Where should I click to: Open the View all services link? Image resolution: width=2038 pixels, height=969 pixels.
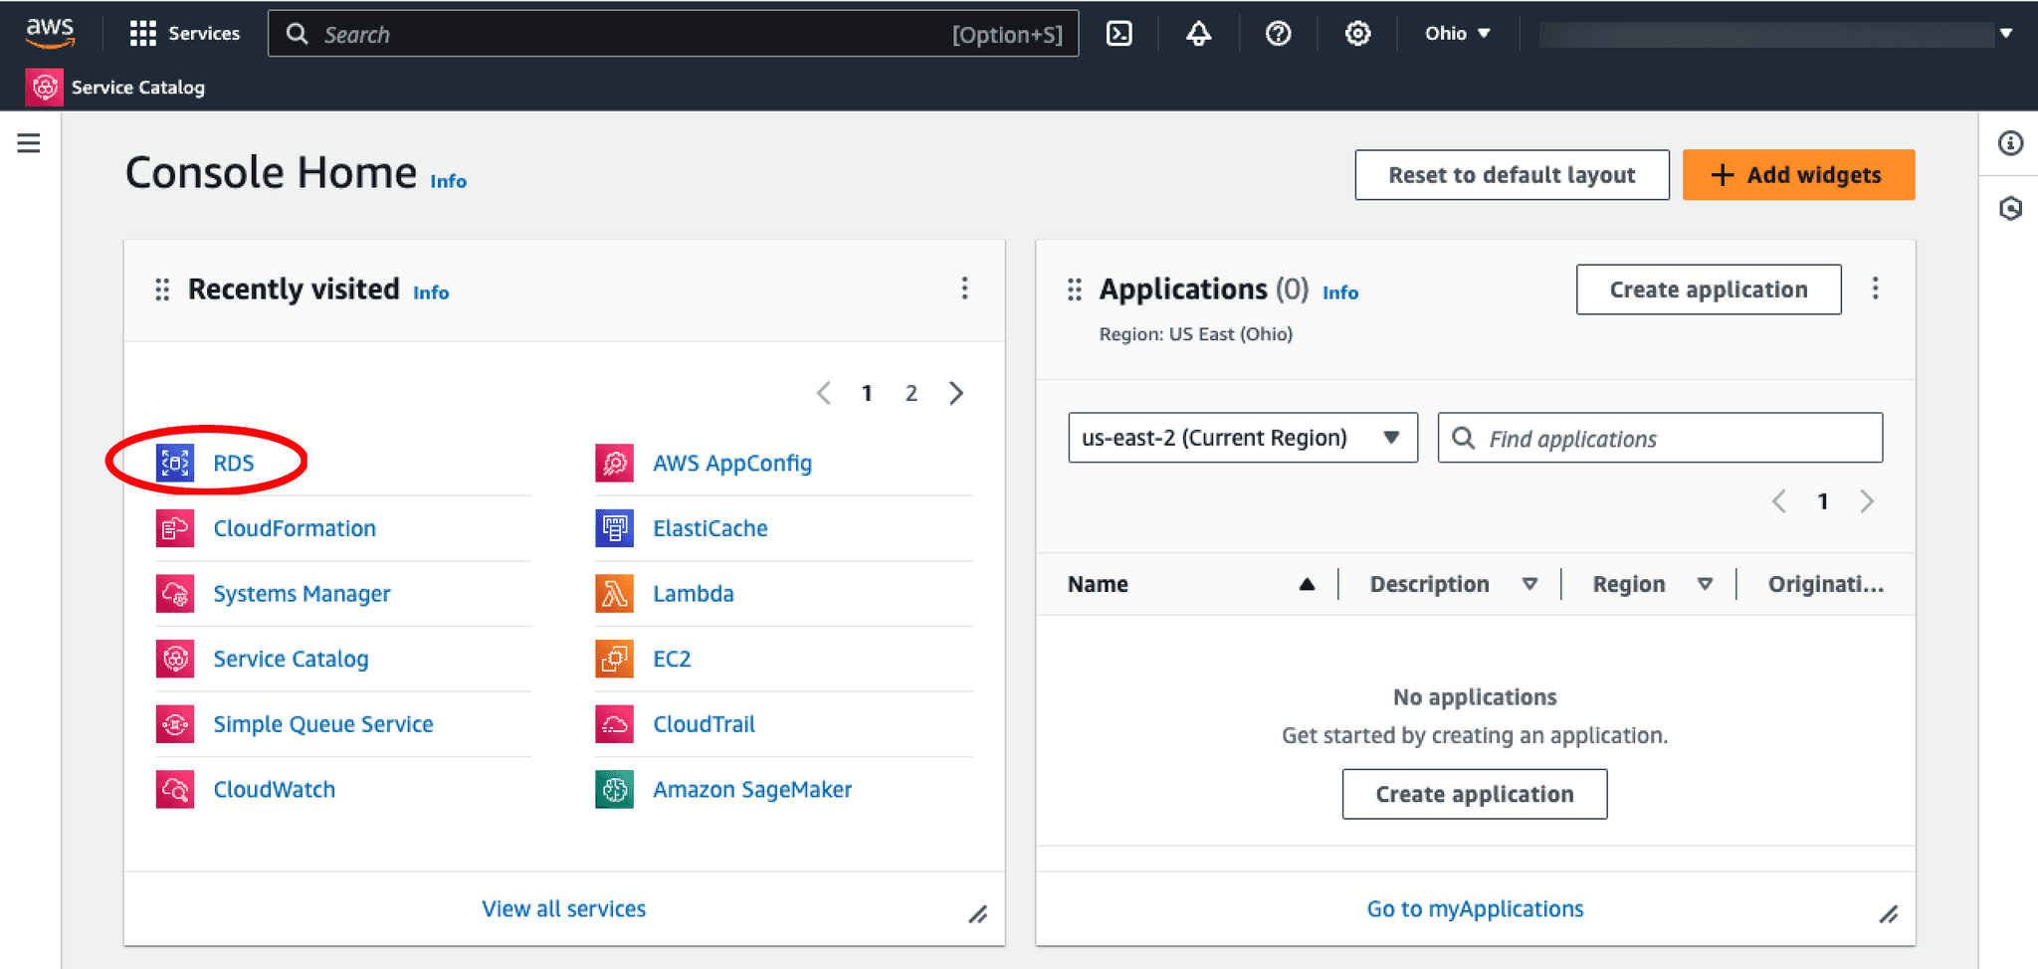point(563,908)
